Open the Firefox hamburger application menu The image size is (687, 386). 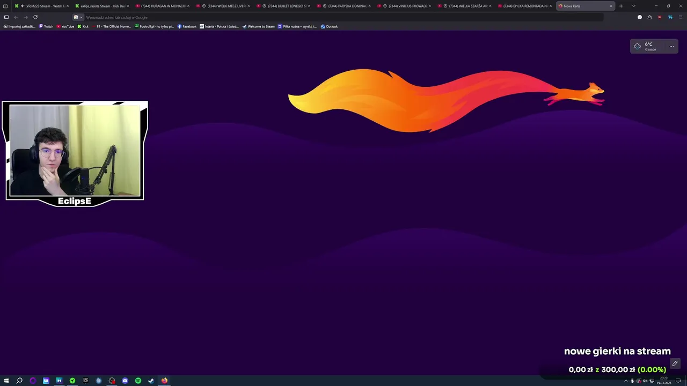681,17
